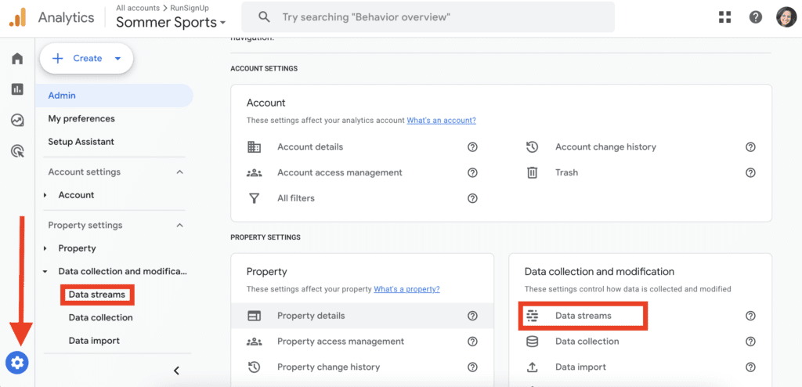Open Data streams in the settings card
This screenshot has height=387, width=802.
pos(583,316)
